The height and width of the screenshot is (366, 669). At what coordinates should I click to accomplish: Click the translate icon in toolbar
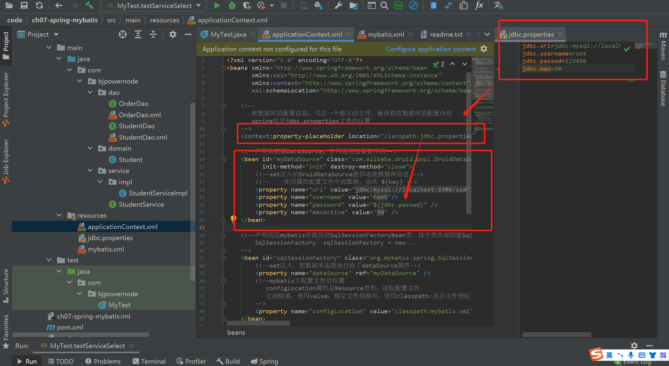[498, 5]
